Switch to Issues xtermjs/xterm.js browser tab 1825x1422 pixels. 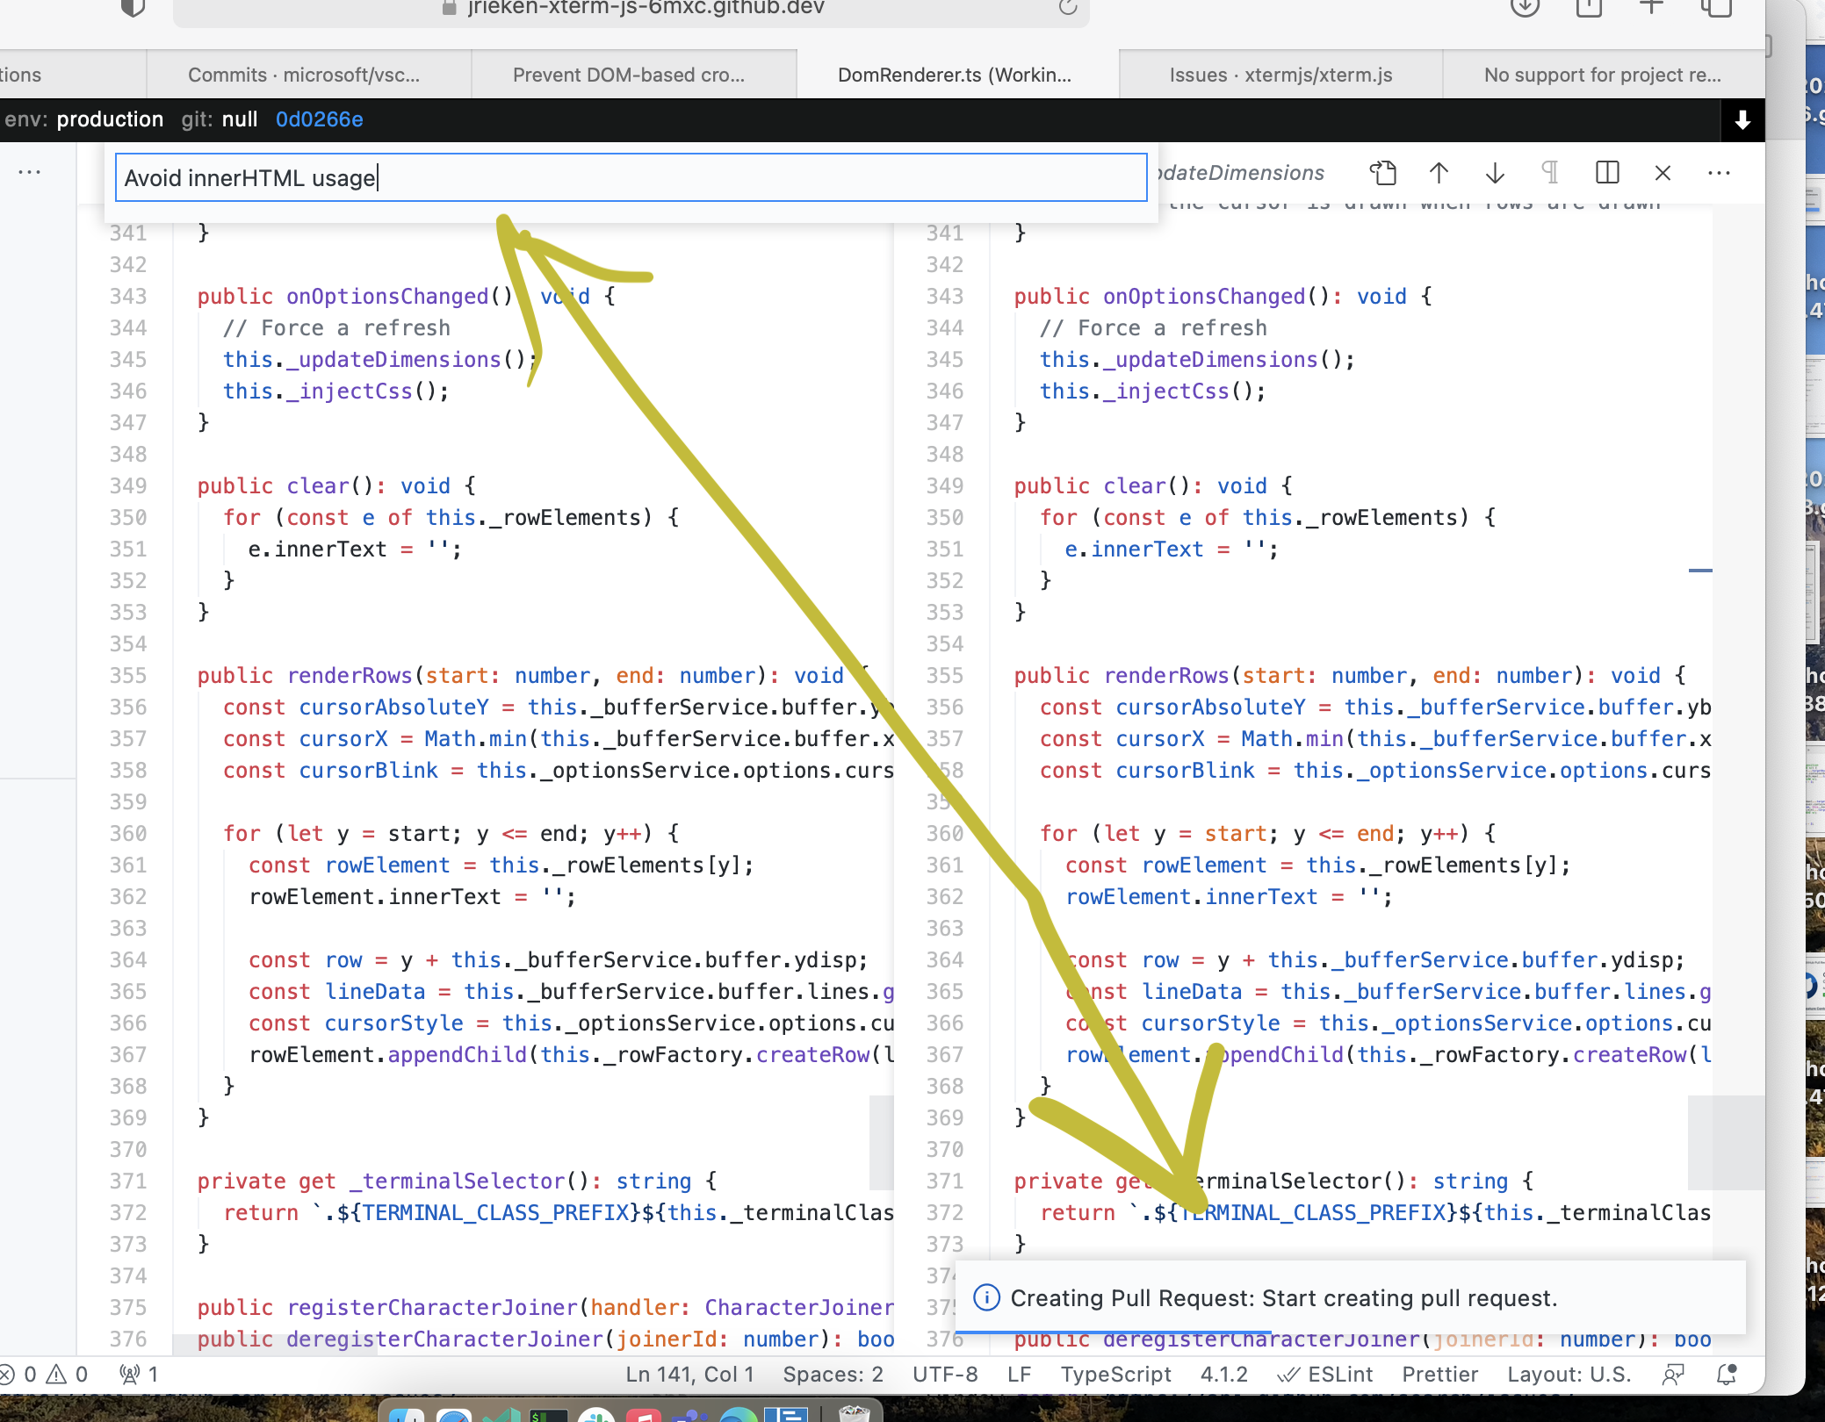tap(1280, 75)
